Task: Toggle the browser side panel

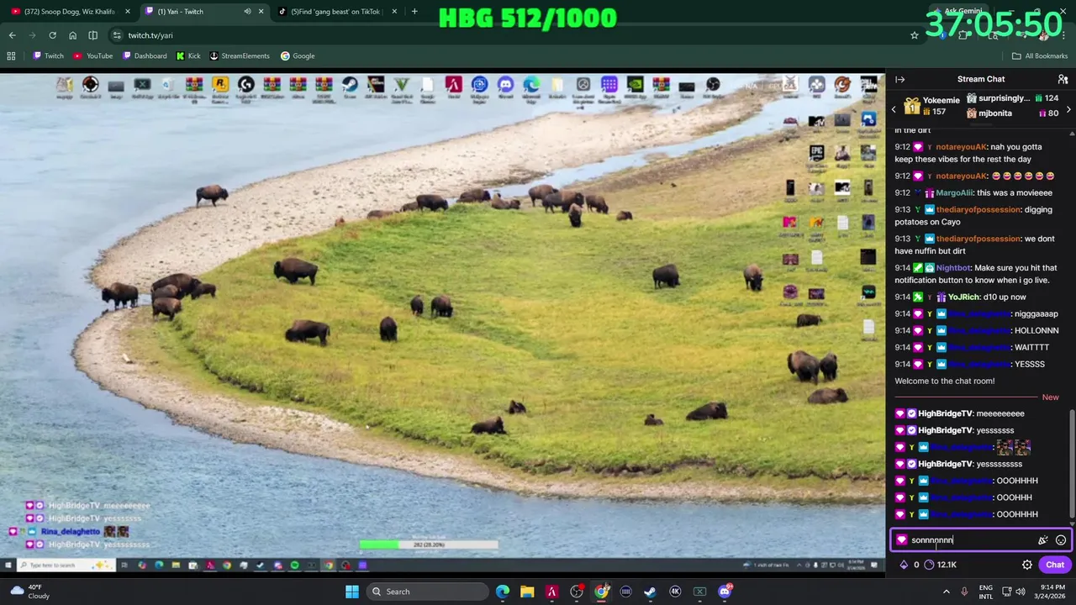Action: click(x=92, y=35)
